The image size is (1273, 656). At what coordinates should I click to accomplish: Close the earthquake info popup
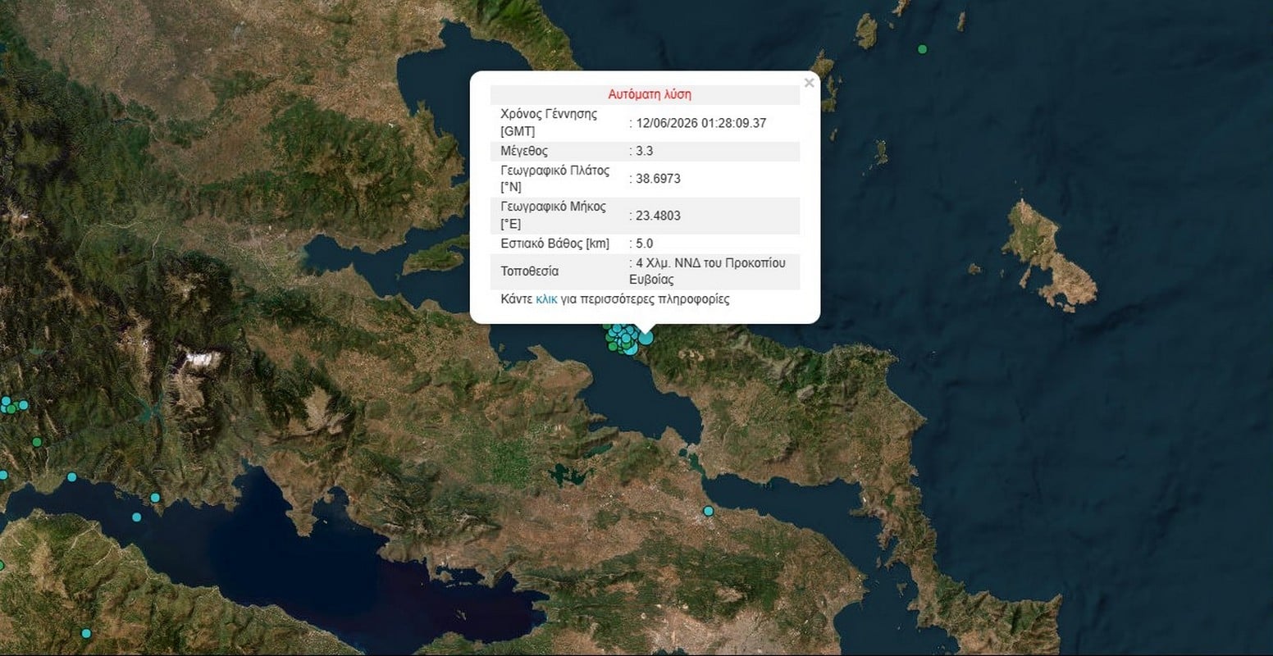pos(809,83)
